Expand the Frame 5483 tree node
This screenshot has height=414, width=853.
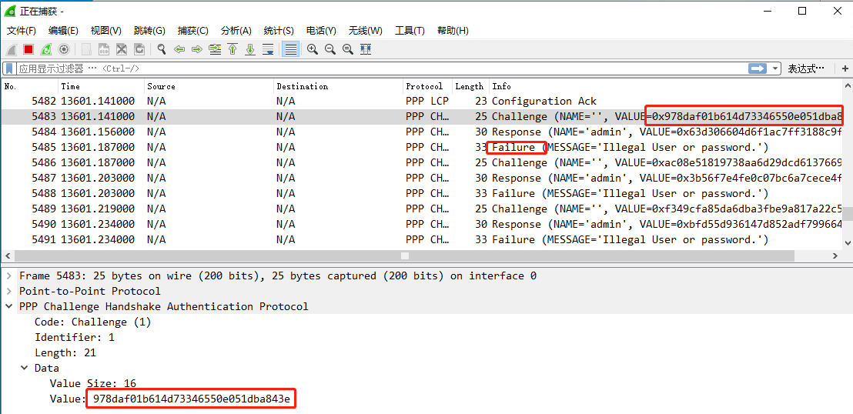(9, 275)
